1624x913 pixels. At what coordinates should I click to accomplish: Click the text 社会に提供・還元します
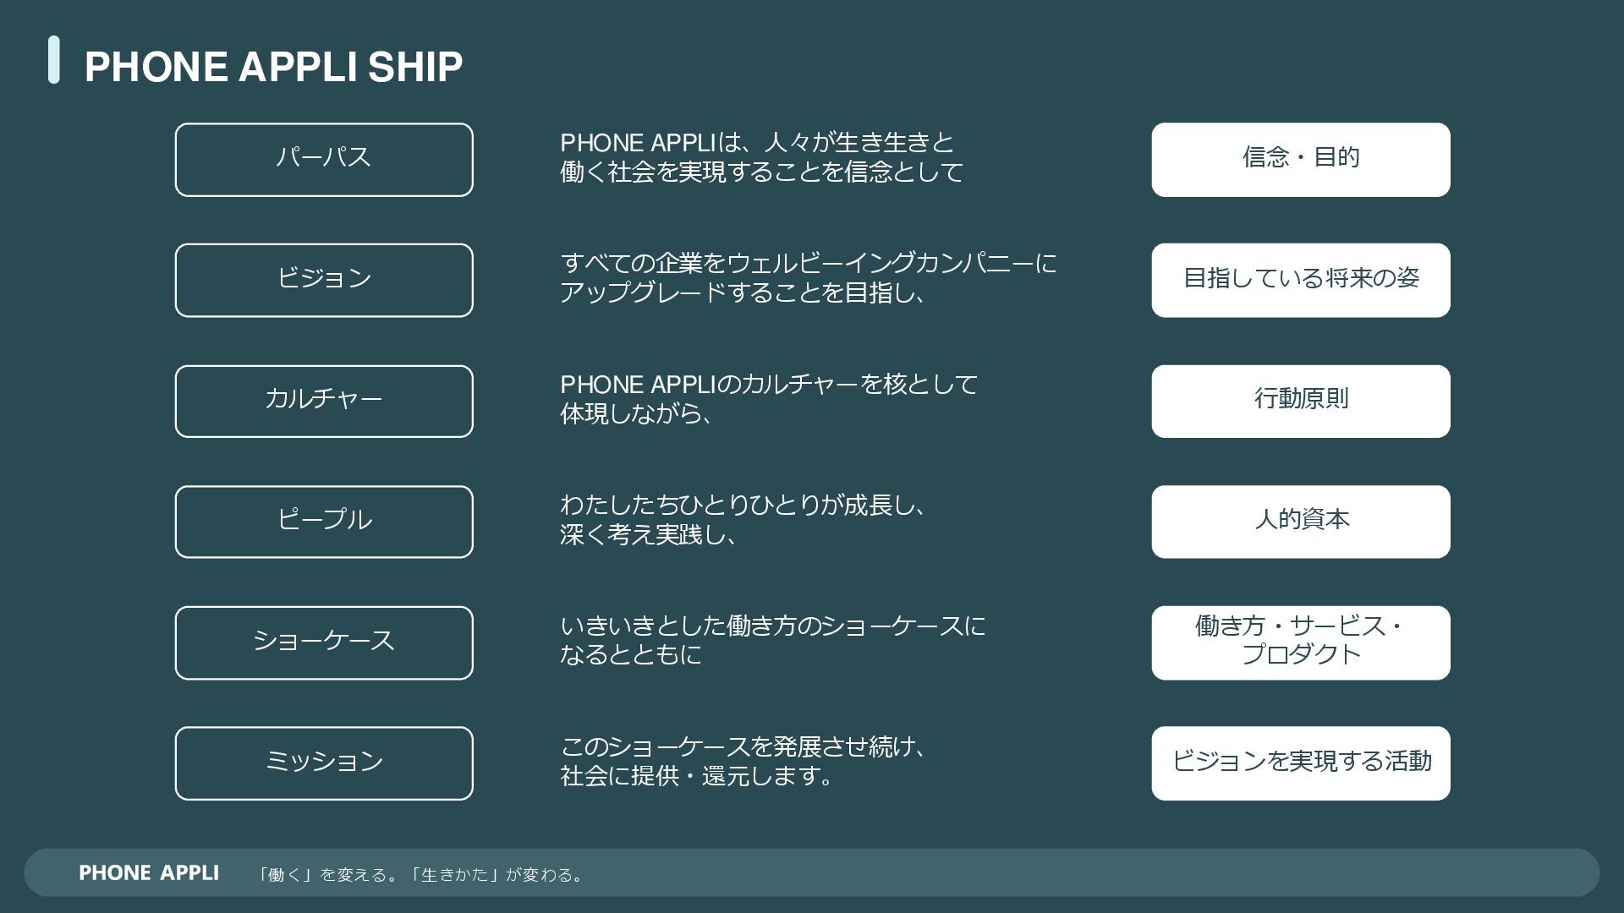698,776
